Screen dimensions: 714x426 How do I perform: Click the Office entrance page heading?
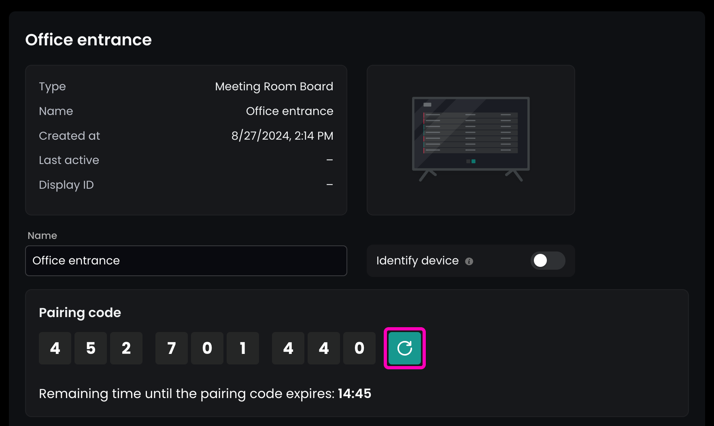tap(88, 40)
